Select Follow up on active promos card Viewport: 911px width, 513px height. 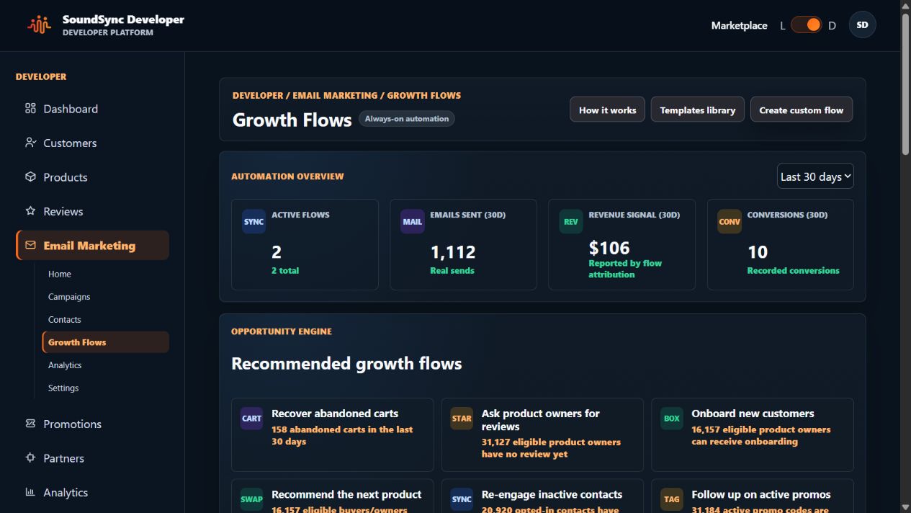tap(752, 496)
